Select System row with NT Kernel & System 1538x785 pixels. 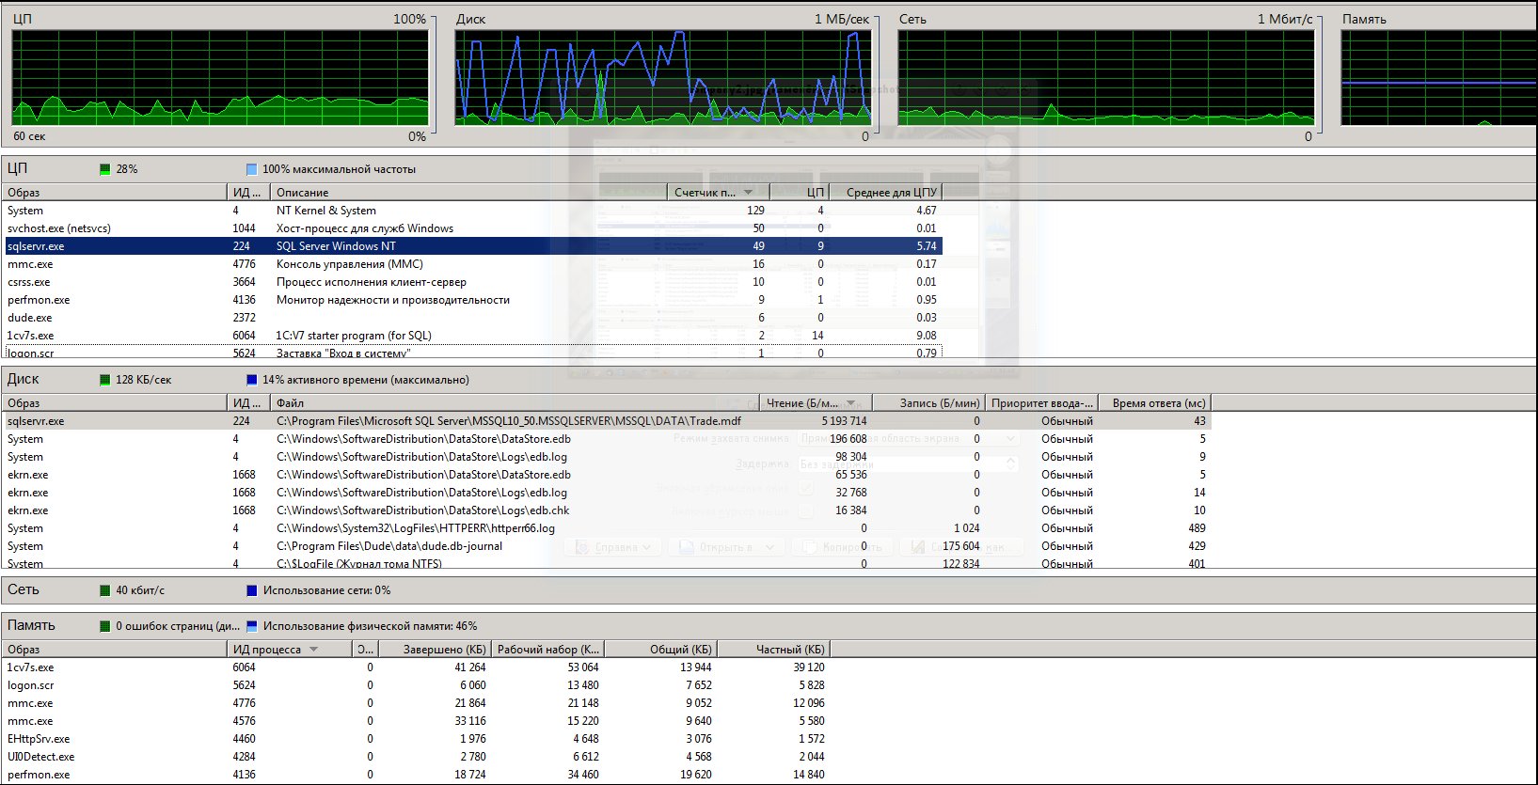pyautogui.click(x=473, y=211)
